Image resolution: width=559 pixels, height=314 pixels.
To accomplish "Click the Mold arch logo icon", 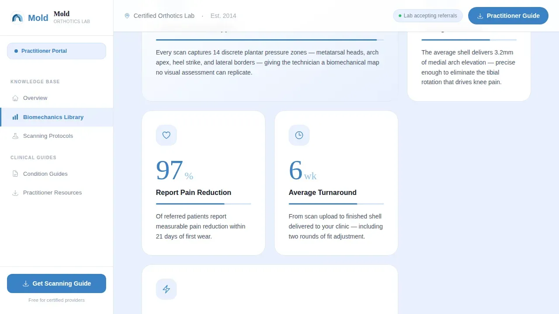I will click(17, 18).
